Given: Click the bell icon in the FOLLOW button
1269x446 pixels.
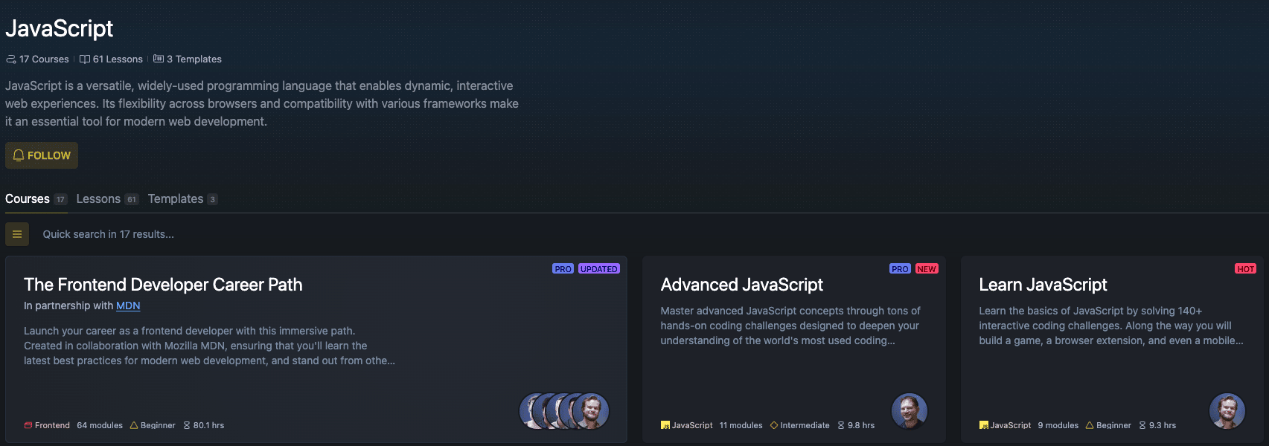Looking at the screenshot, I should pos(19,155).
